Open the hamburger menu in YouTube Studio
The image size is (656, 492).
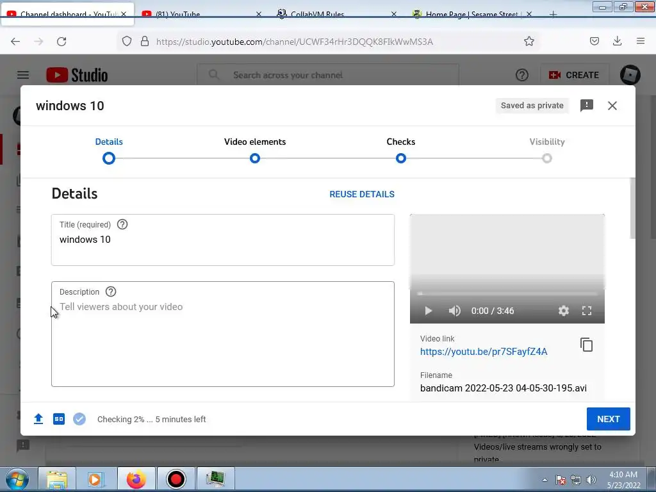(x=23, y=76)
